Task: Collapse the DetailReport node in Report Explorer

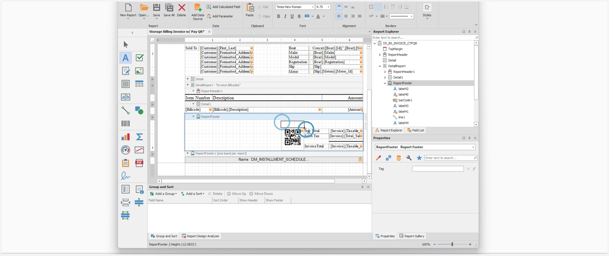Action: point(380,66)
